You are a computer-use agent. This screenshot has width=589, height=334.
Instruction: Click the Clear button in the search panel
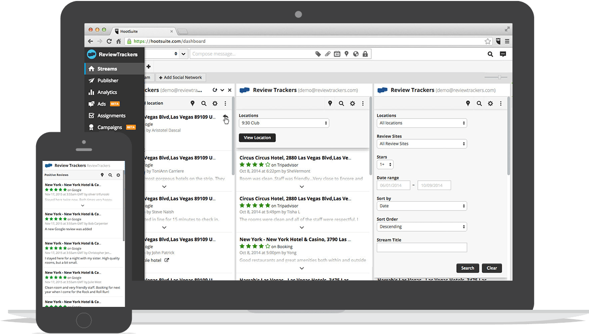[x=492, y=268]
